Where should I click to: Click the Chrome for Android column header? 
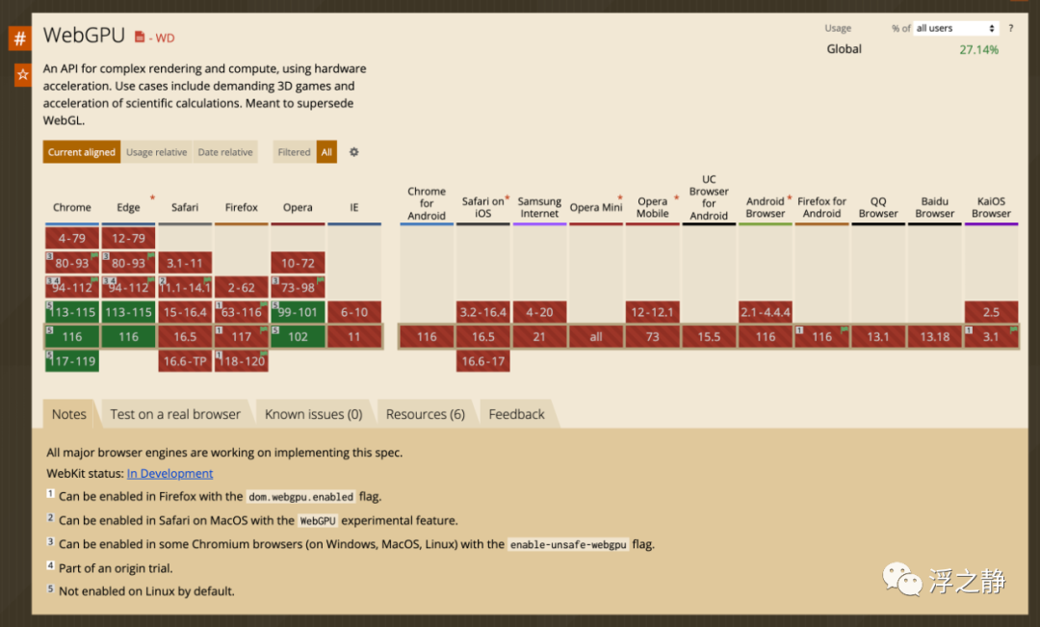click(x=427, y=203)
